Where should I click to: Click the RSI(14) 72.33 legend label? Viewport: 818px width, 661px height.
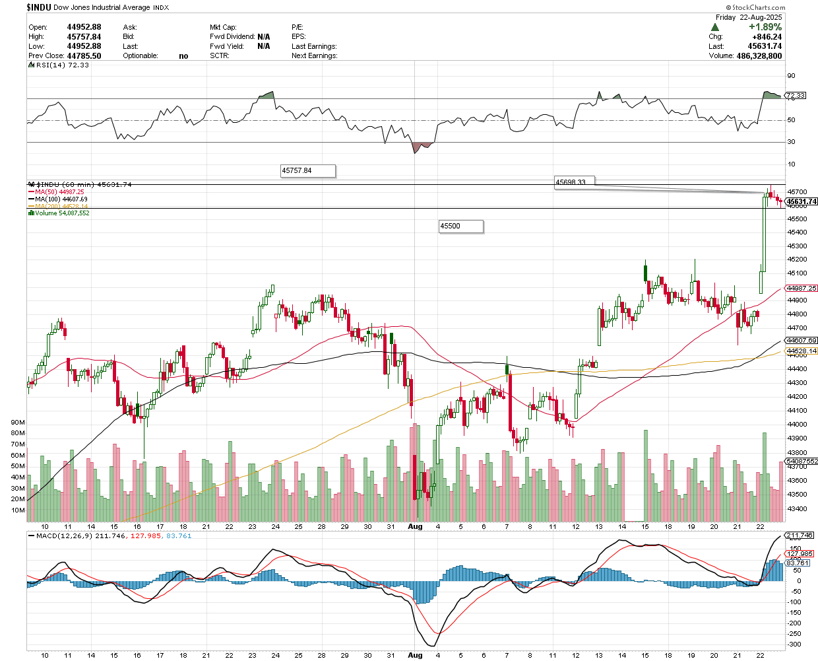62,65
